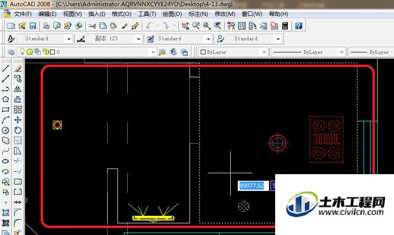The width and height of the screenshot is (394, 235).
Task: Click the Cut scissors icon
Action: point(92,26)
